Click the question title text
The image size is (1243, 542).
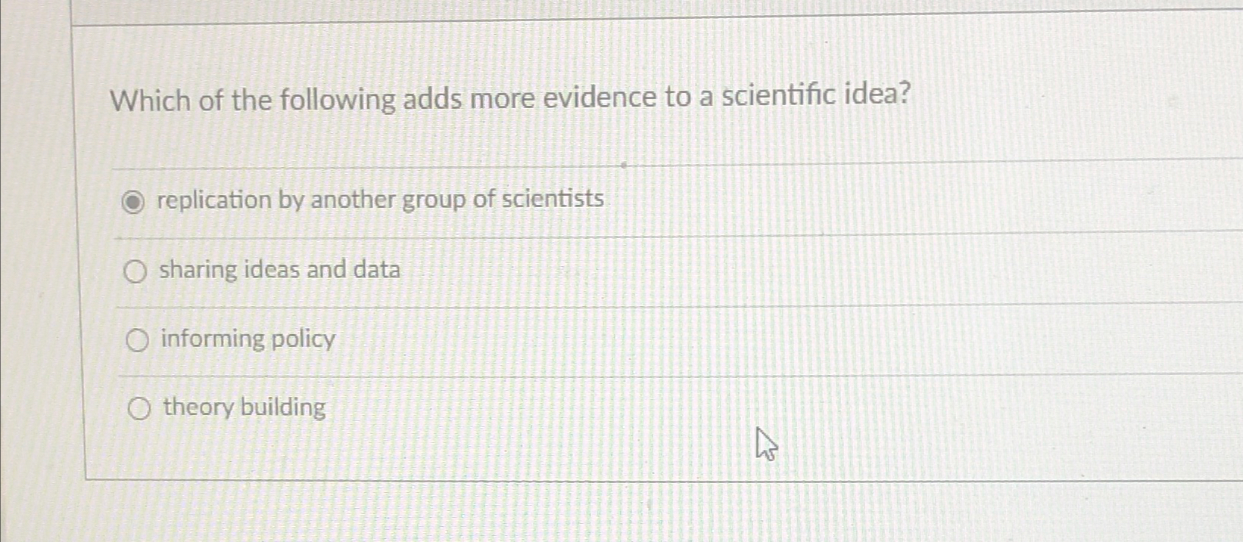pos(510,98)
